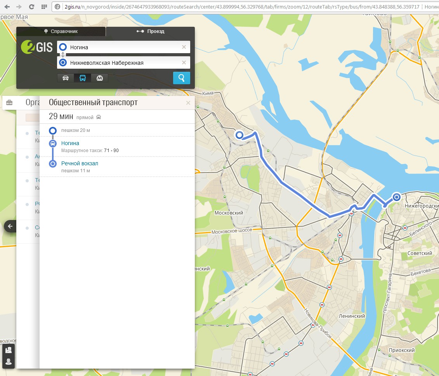The width and height of the screenshot is (439, 376).
Task: Reload the 2GIS page
Action: [32, 7]
